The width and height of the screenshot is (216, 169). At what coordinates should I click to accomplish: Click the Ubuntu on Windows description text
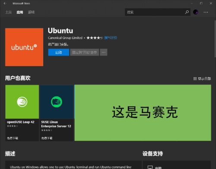(x=71, y=167)
